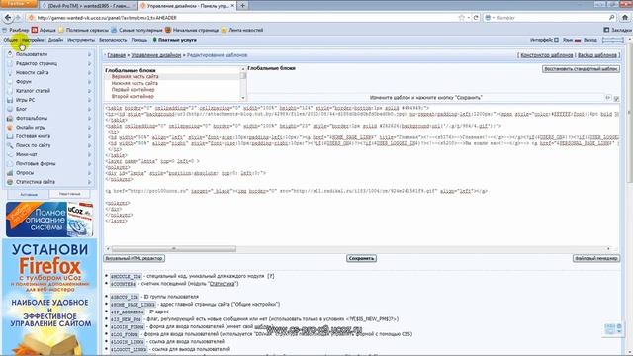Click the Блог sidebar icon
The image size is (633, 356).
pos(10,109)
